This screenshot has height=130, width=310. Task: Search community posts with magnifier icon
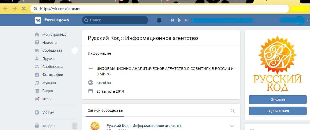pos(233,111)
